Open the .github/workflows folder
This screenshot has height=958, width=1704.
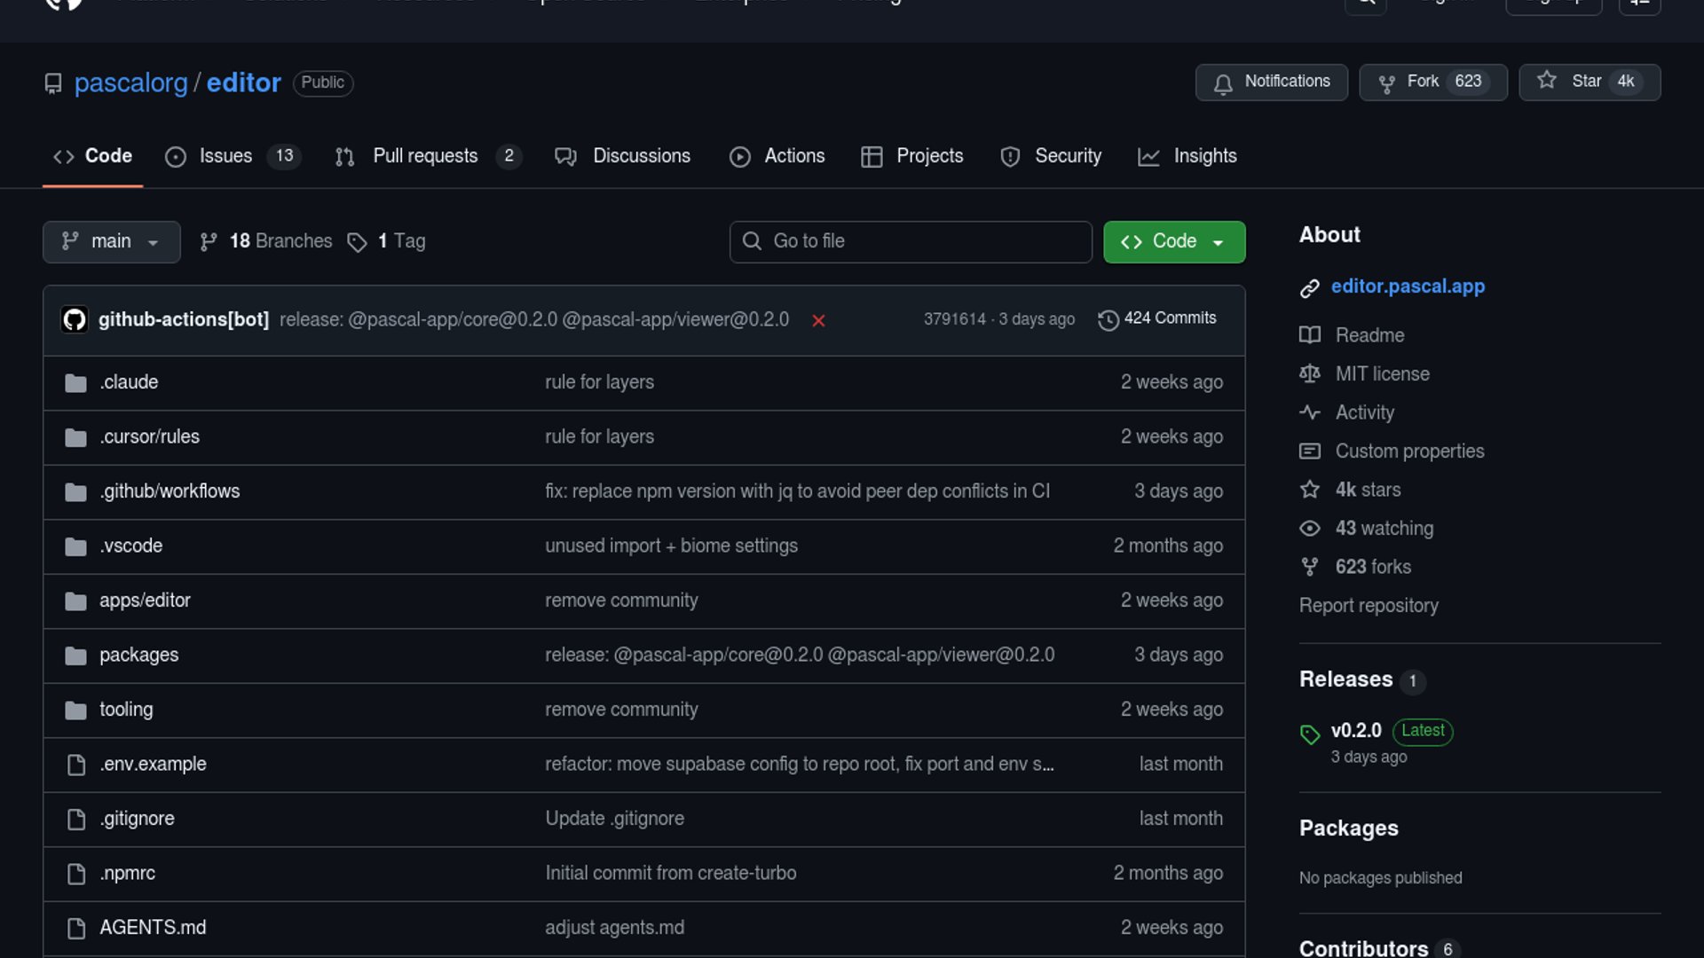170,491
